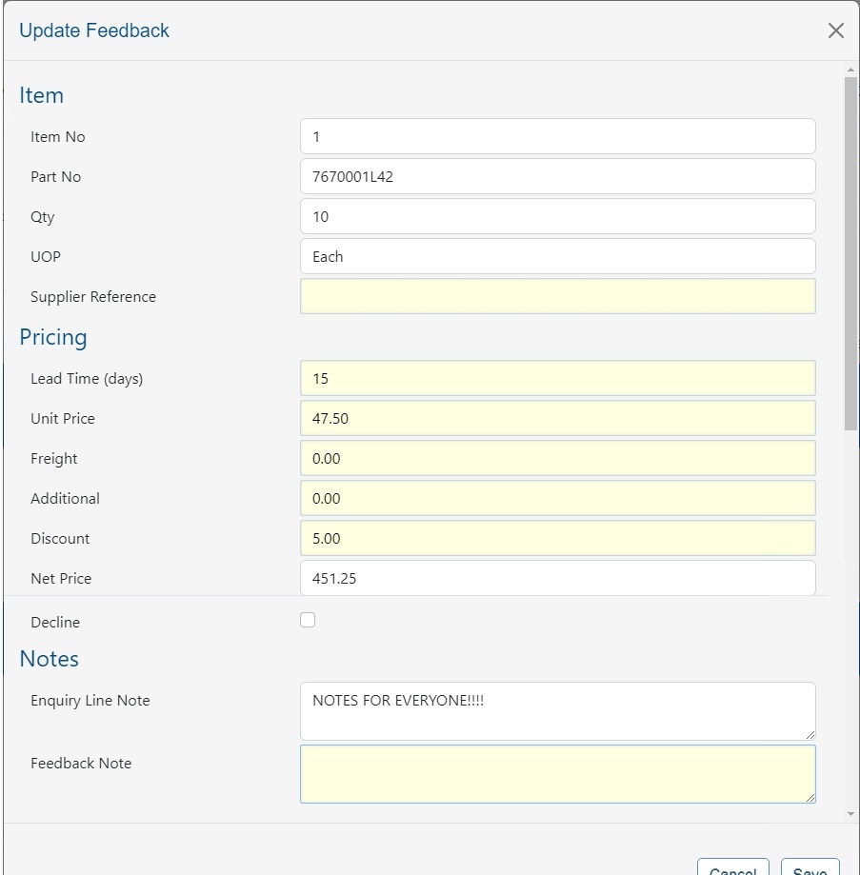Screen dimensions: 860x875
Task: Close the Update Feedback dialog
Action: click(x=835, y=30)
